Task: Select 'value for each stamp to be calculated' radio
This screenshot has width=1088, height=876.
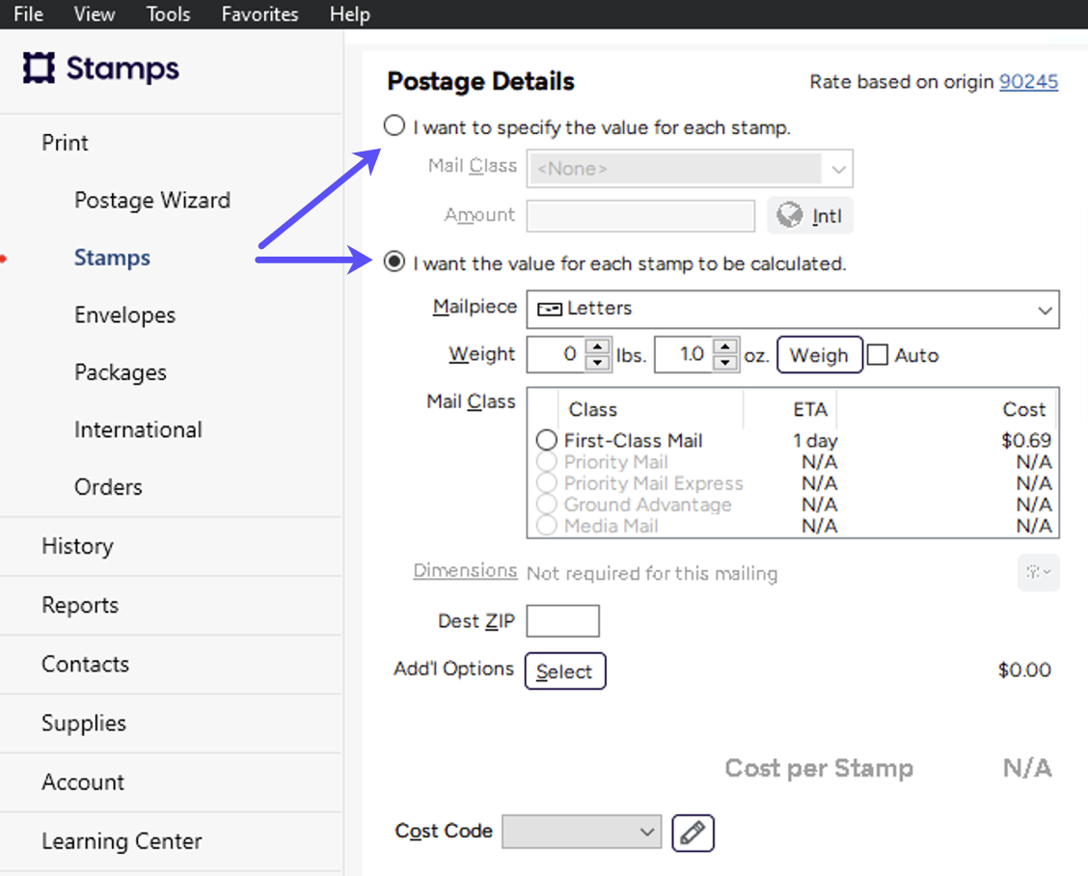Action: 394,261
